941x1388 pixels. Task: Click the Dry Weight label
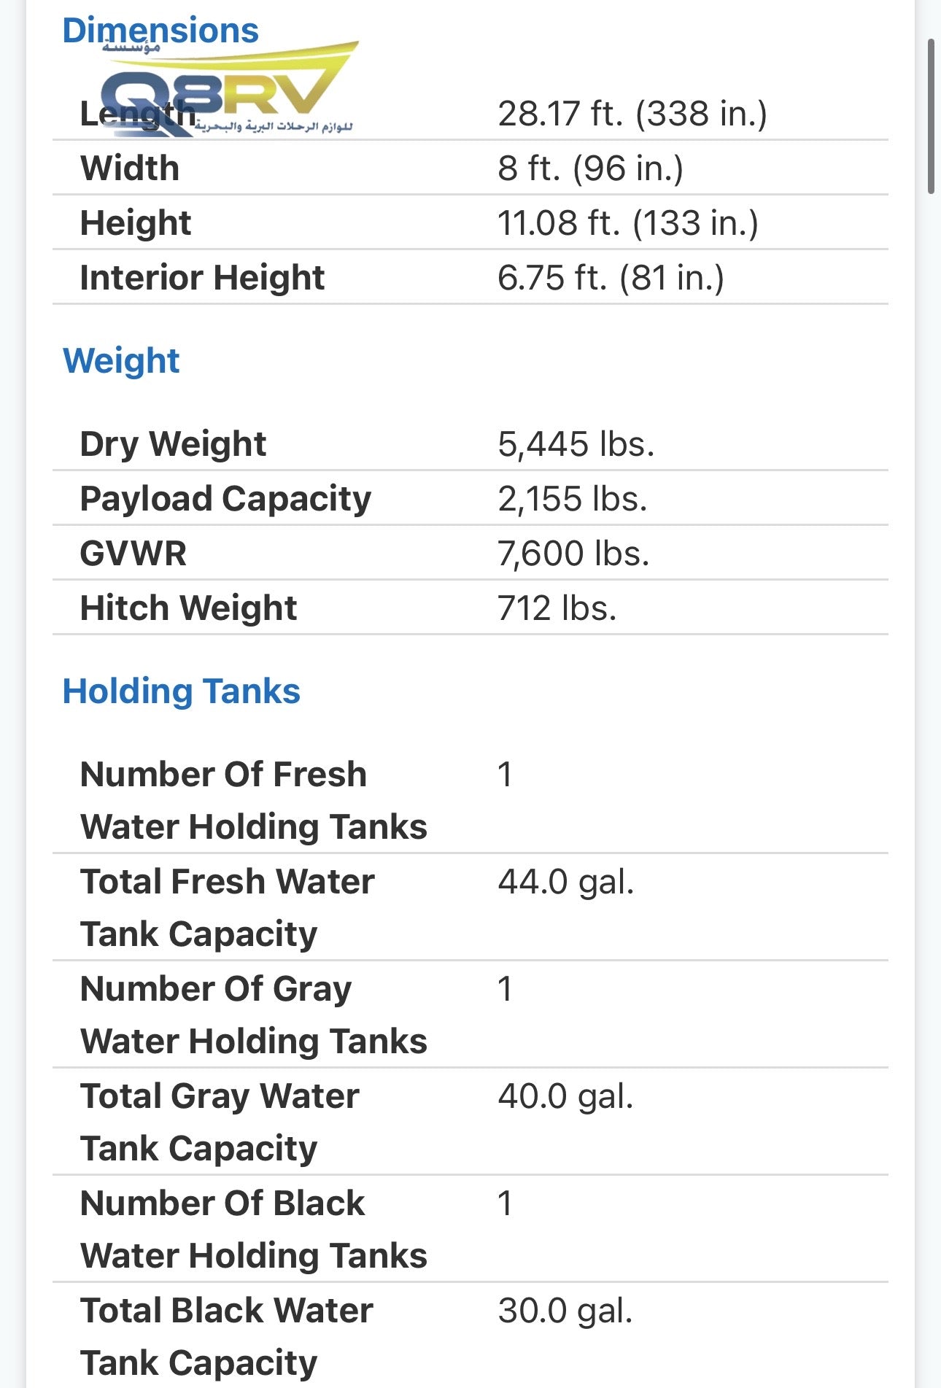click(x=173, y=444)
